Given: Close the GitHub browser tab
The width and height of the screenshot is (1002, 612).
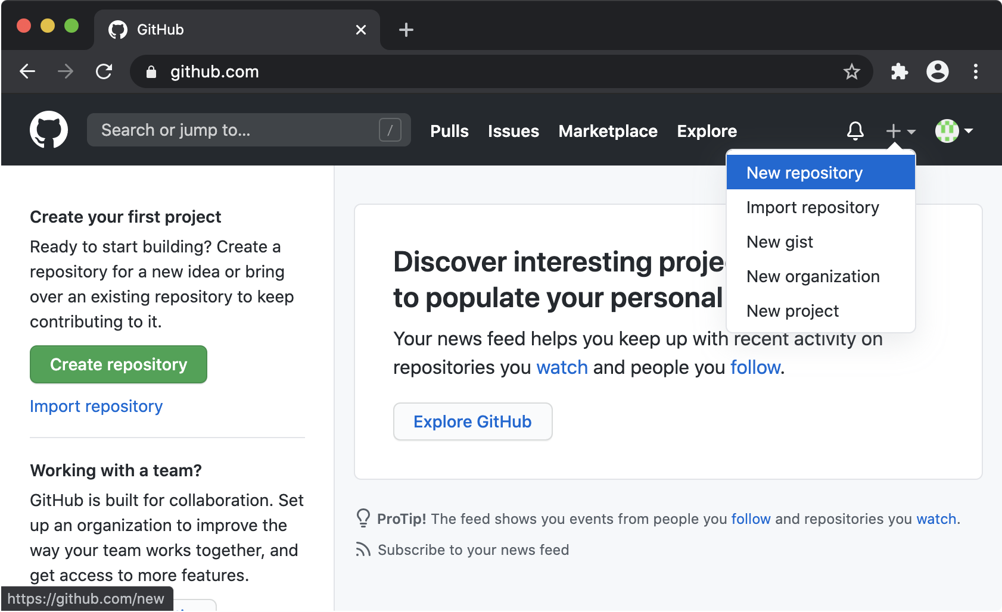Looking at the screenshot, I should (x=361, y=30).
